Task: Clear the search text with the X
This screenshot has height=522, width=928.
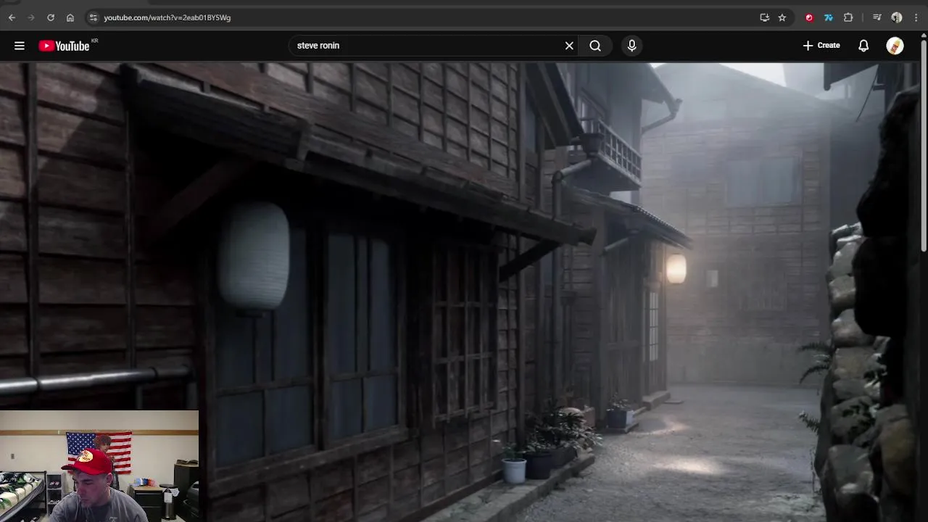Action: click(x=569, y=46)
